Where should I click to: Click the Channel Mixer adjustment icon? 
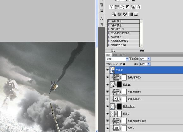[x=139, y=7]
